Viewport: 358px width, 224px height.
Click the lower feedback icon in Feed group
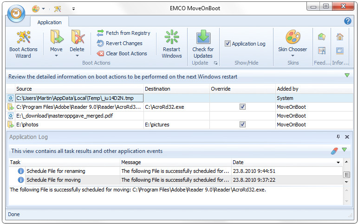pyautogui.click(x=322, y=51)
